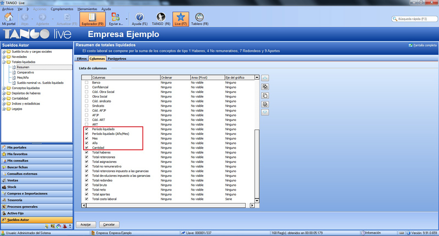The height and width of the screenshot is (236, 439).
Task: Launch TANGO (F6) toolbar icon
Action: (161, 19)
